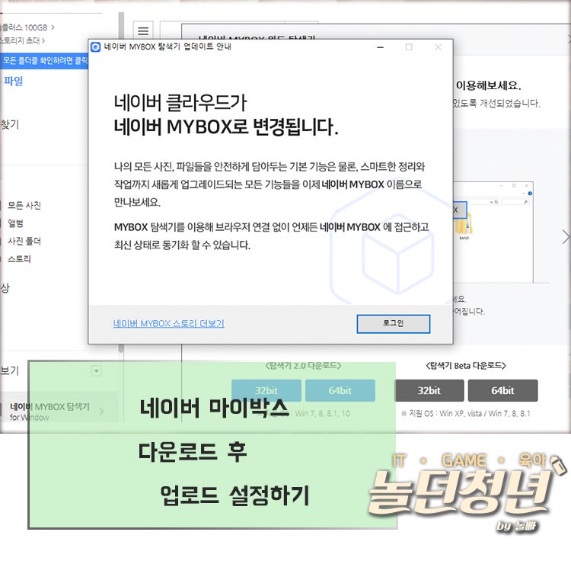Click the 모든 폴더를 확인하려면 클릭 banner
Image resolution: width=571 pixels, height=564 pixels.
(x=43, y=60)
